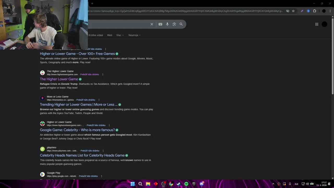Open 'Higher or Lower Game - Over 100+ Free Games'

click(x=77, y=54)
